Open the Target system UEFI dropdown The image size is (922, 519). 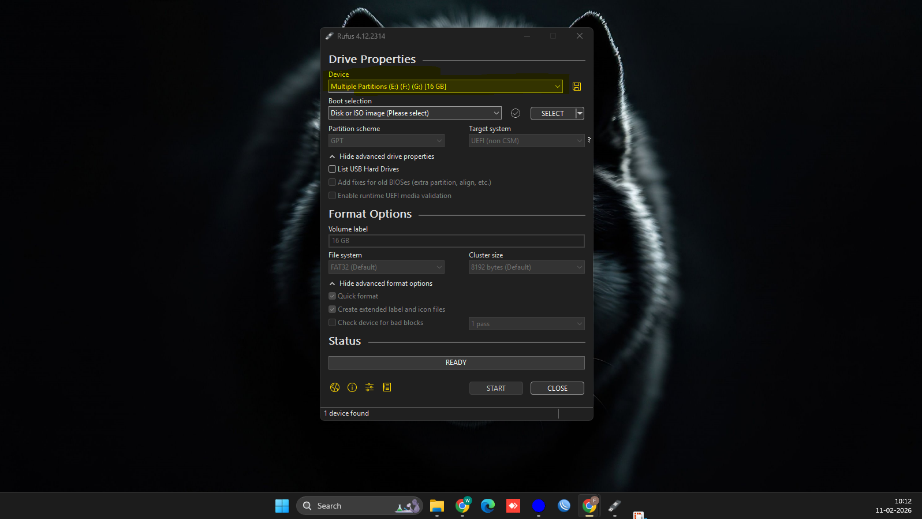pyautogui.click(x=527, y=141)
